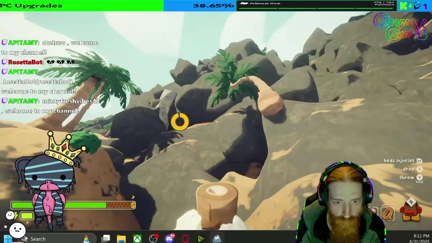Screen dimensions: 432x243
Task: Click the sunglasses emotes in RosettaBot message
Action: coord(61,62)
